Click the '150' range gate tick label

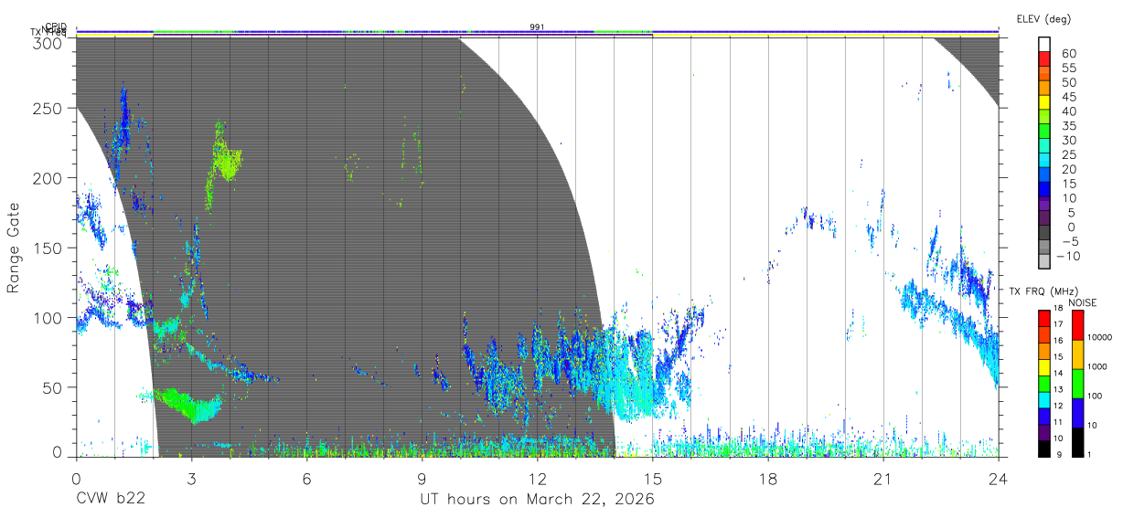48,248
